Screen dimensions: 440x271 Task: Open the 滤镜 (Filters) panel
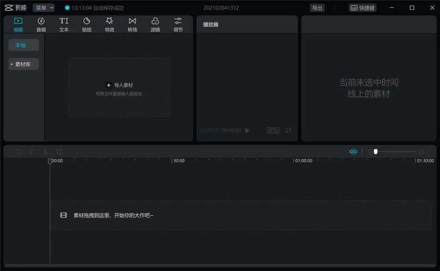155,24
